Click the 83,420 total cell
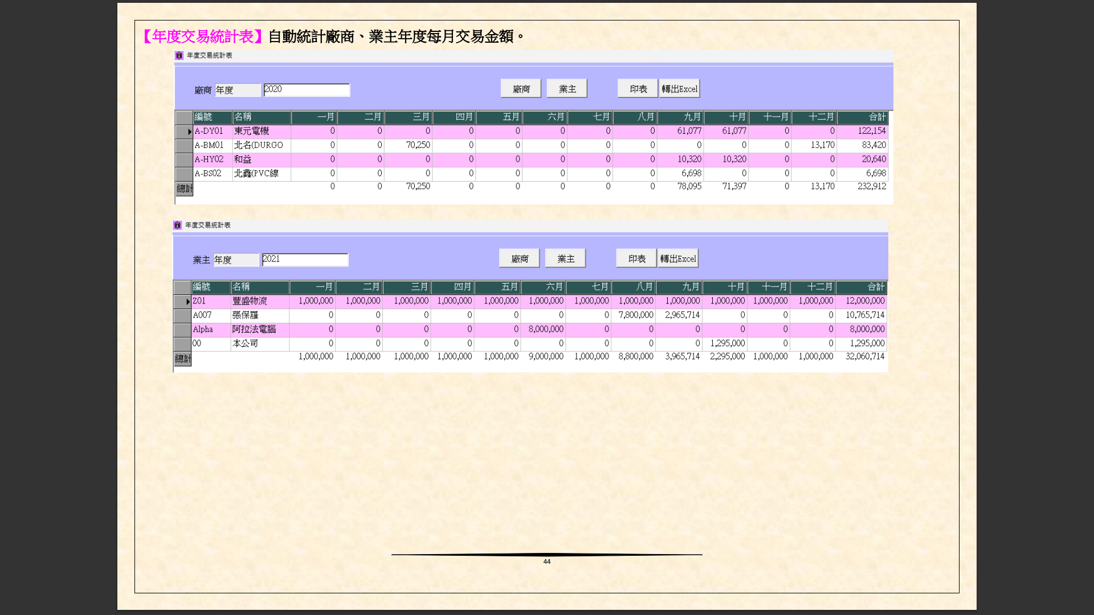 coord(862,146)
